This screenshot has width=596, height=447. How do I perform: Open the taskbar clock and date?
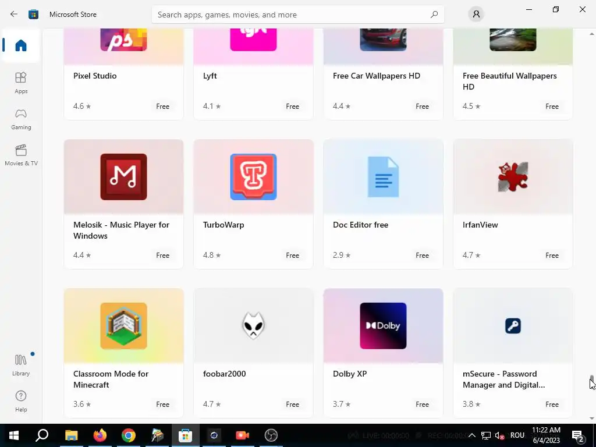click(546, 435)
